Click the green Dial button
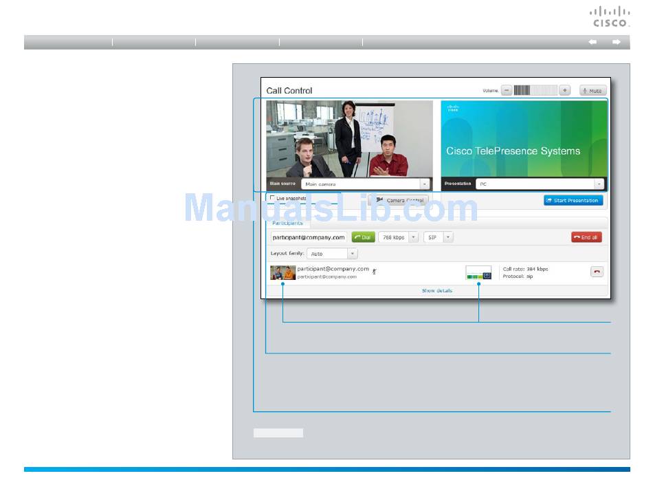This screenshot has height=489, width=653. pyautogui.click(x=363, y=237)
